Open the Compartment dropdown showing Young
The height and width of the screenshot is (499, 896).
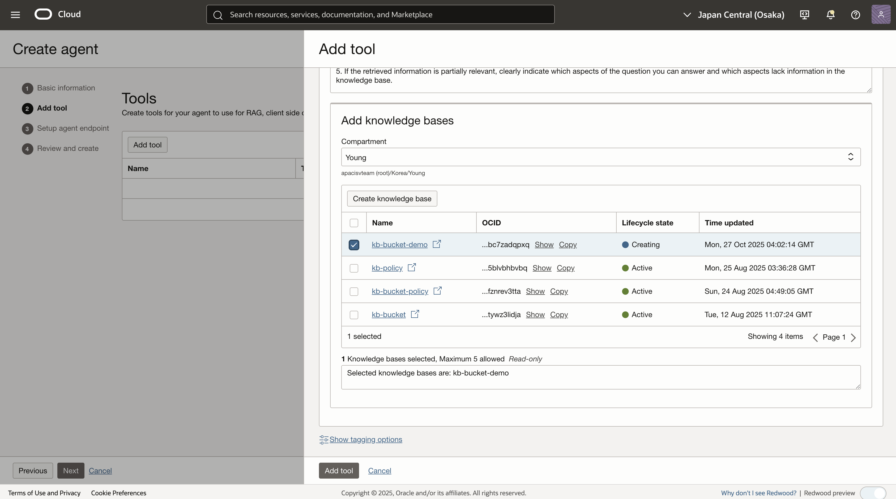[601, 157]
